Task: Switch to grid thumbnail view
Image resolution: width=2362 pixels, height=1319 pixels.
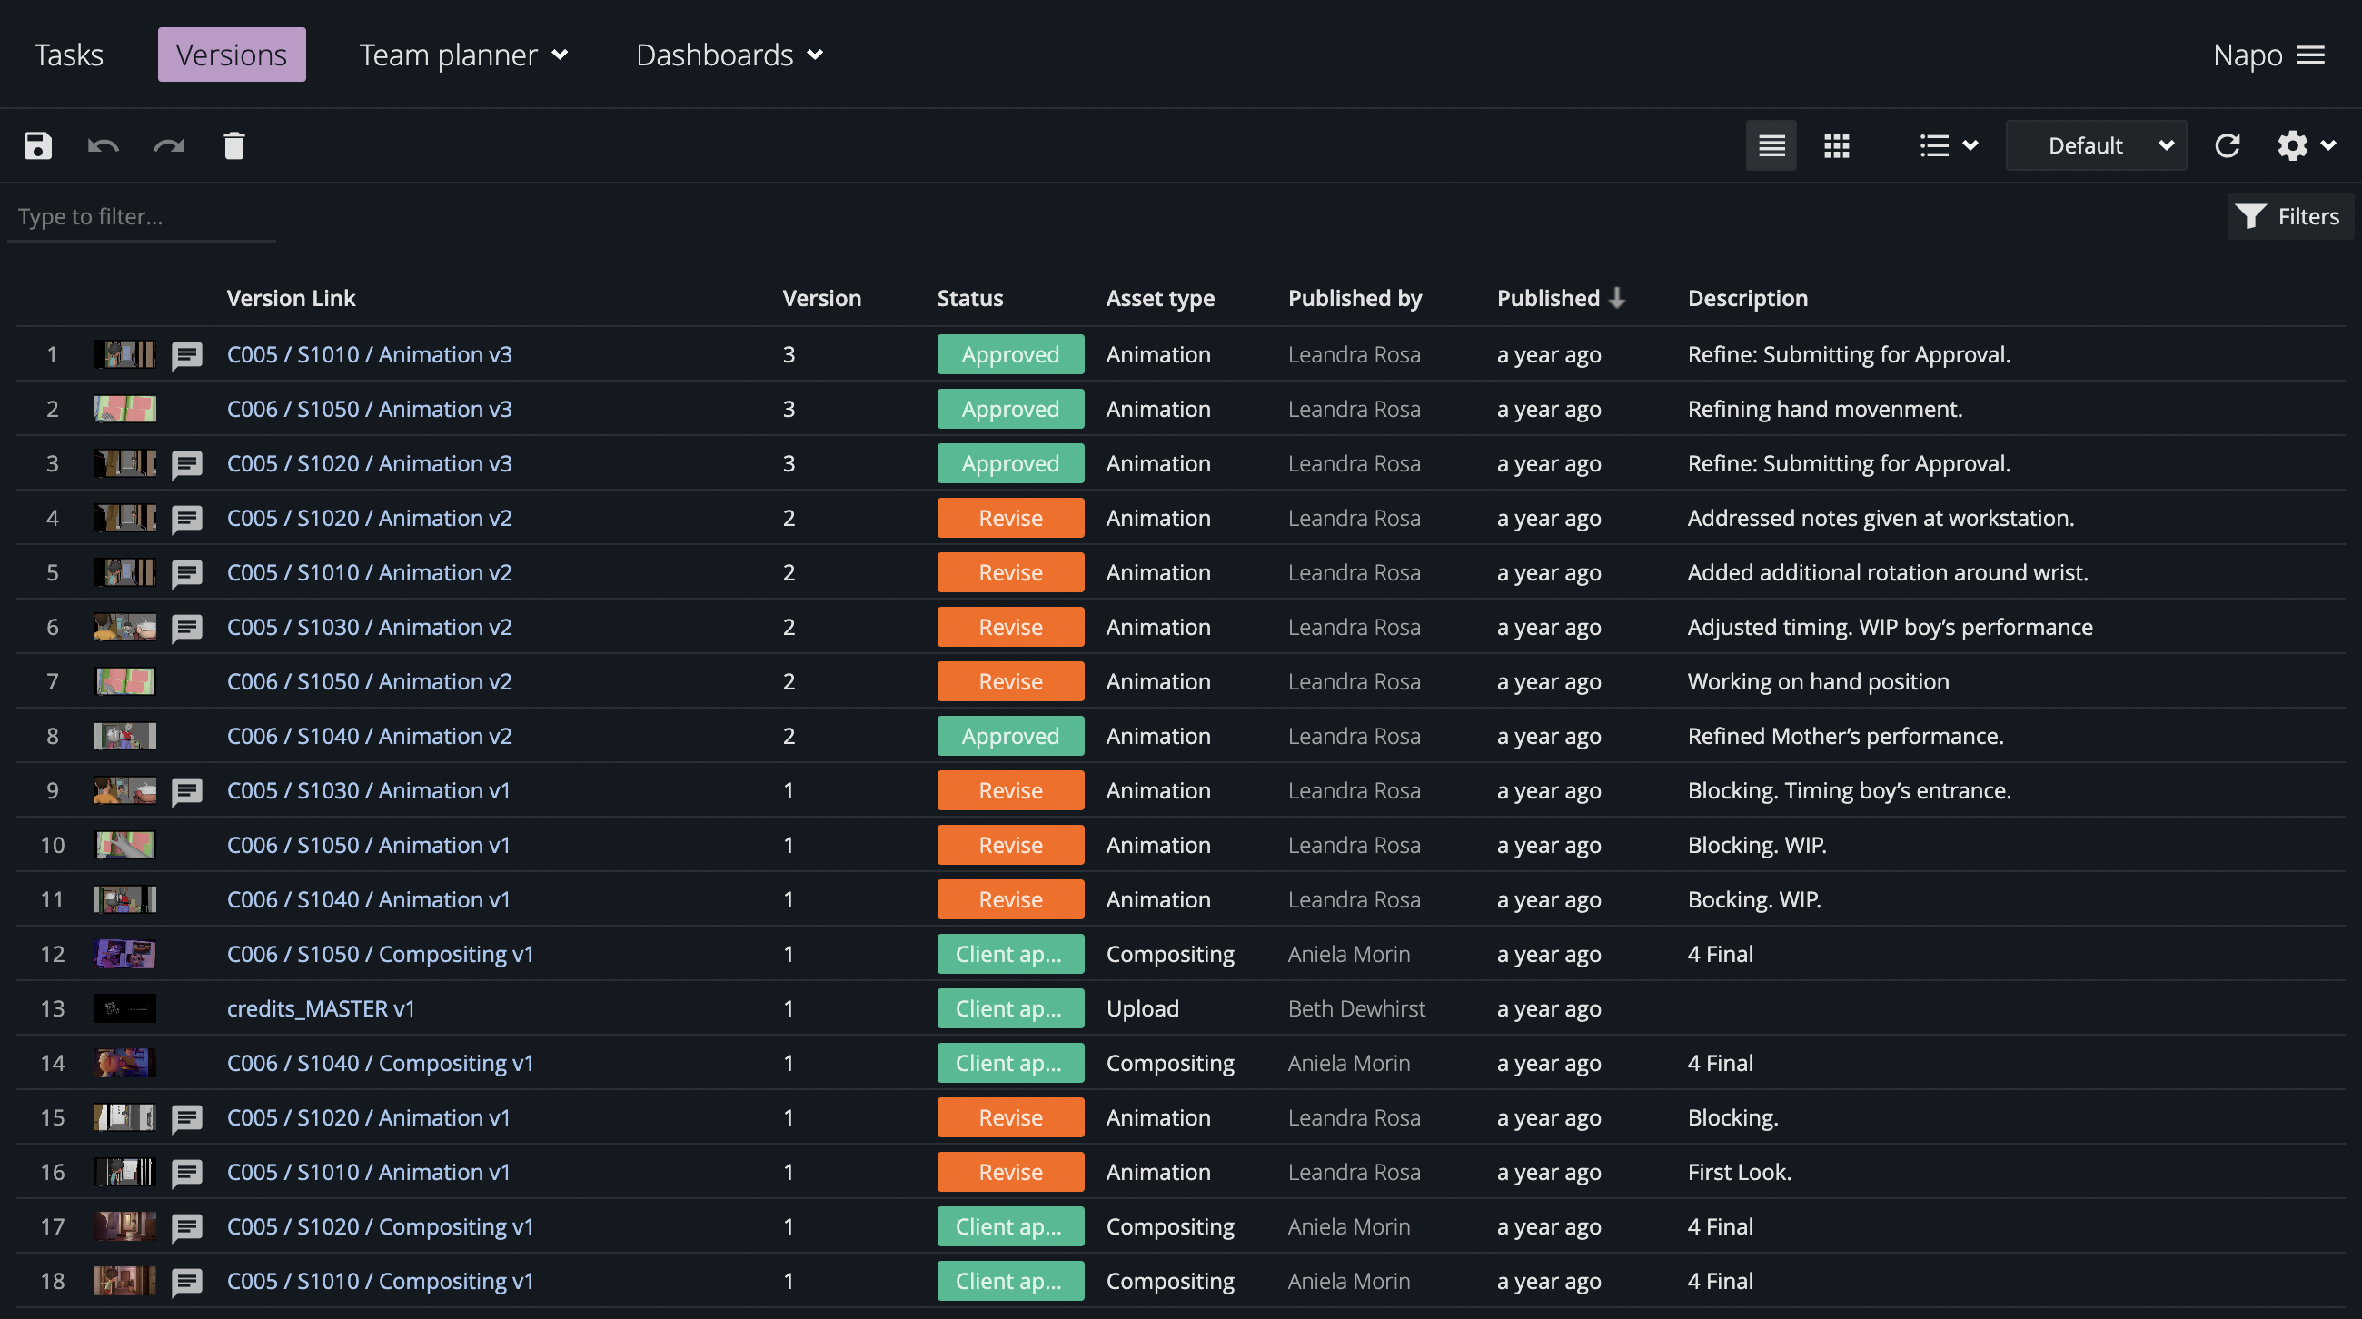Action: coord(1836,144)
